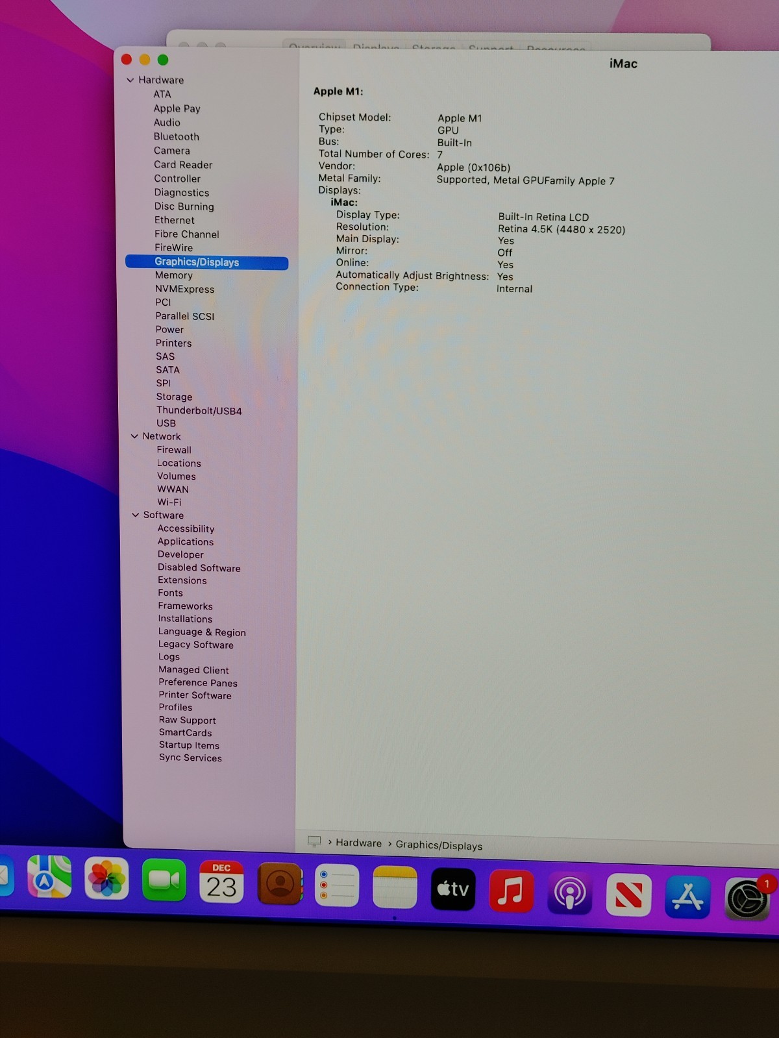
Task: Open Applications under Software
Action: (186, 542)
